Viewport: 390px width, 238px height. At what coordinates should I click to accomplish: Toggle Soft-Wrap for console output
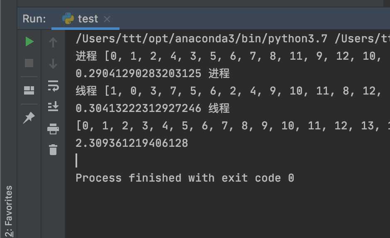(53, 86)
